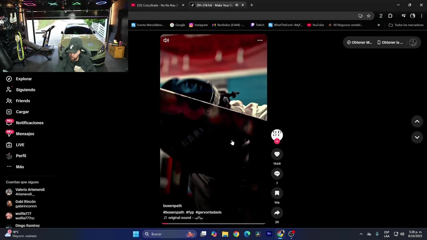Open the Todos los marcadores folder

coord(406,25)
